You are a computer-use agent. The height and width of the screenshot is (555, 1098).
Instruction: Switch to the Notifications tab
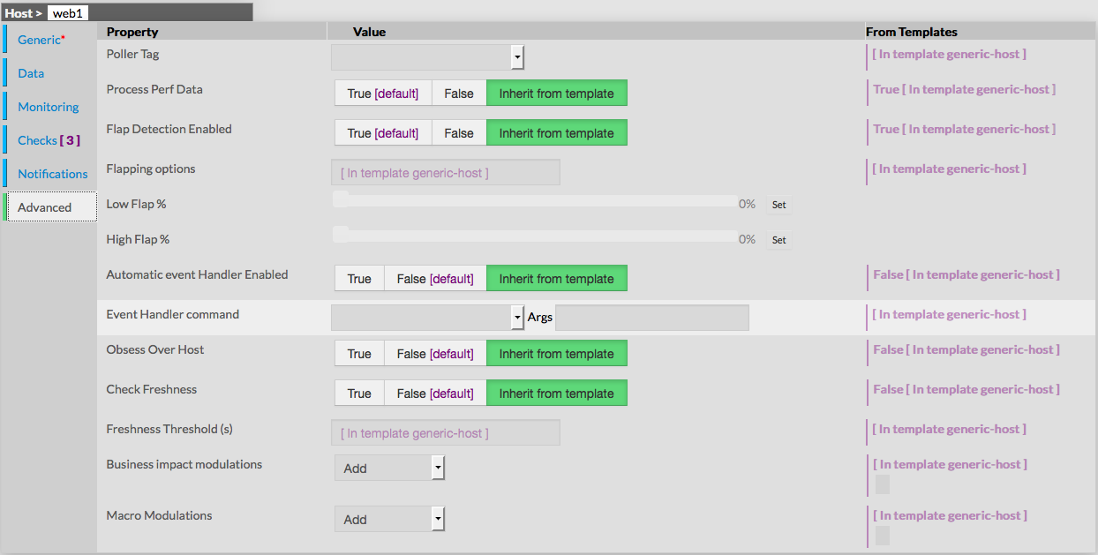tap(53, 174)
